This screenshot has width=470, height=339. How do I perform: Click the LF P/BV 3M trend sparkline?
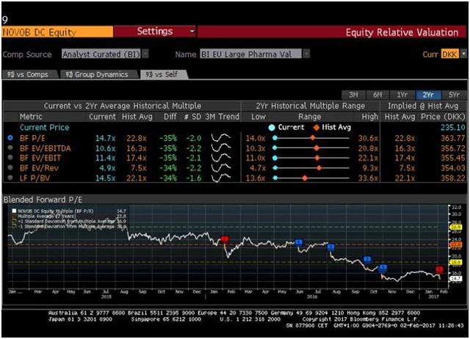pyautogui.click(x=221, y=178)
